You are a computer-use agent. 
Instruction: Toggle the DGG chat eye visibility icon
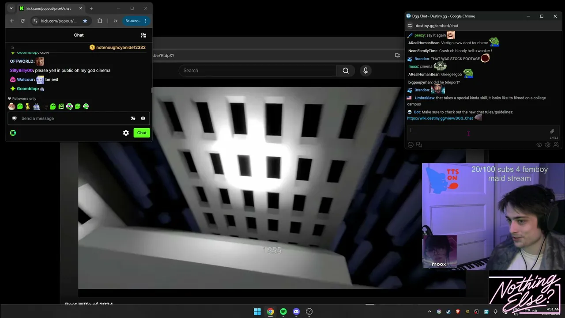coord(539,145)
